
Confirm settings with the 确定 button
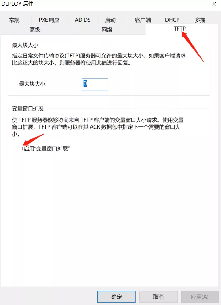(x=116, y=297)
